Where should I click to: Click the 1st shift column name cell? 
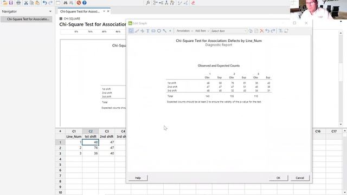[x=91, y=136]
